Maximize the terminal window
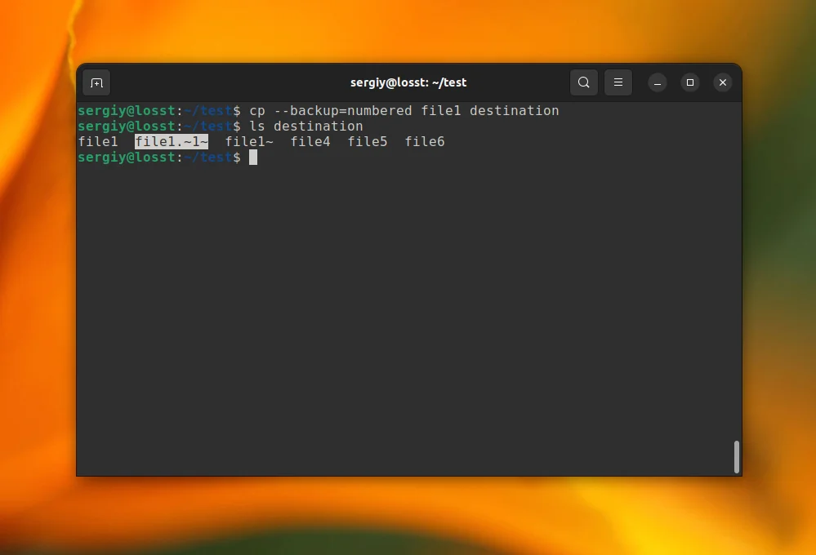816x555 pixels. pos(690,82)
